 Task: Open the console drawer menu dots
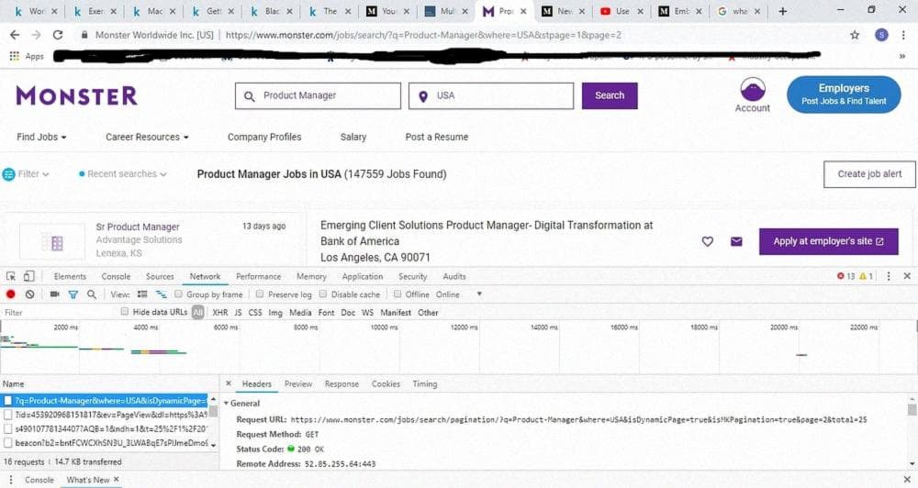[x=10, y=480]
